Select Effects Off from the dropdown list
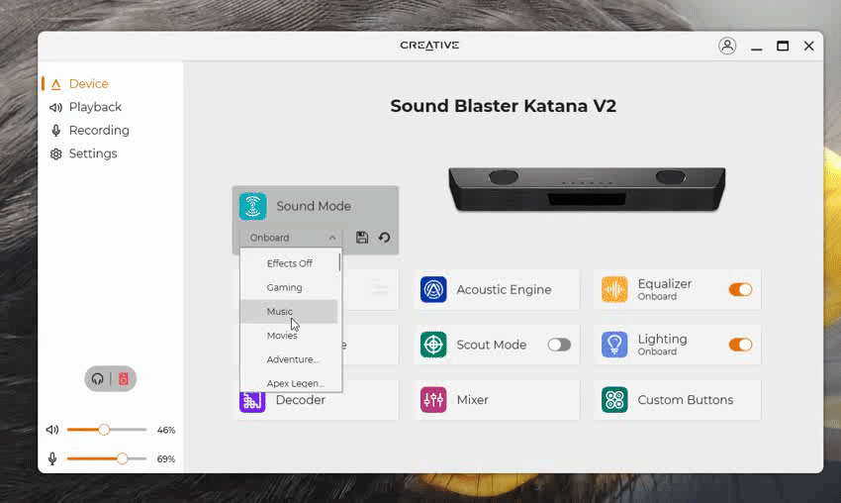This screenshot has width=841, height=503. click(x=289, y=263)
